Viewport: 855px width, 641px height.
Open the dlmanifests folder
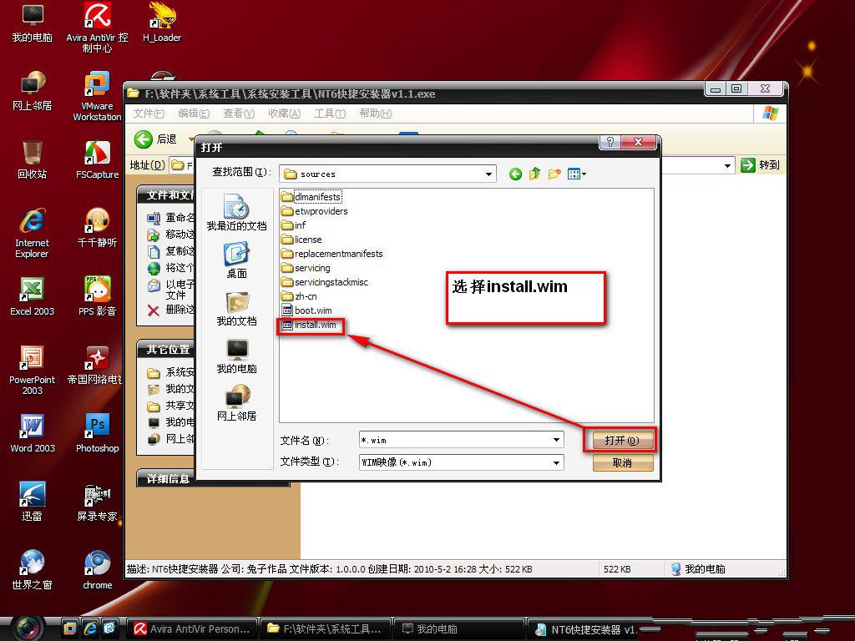pos(317,197)
